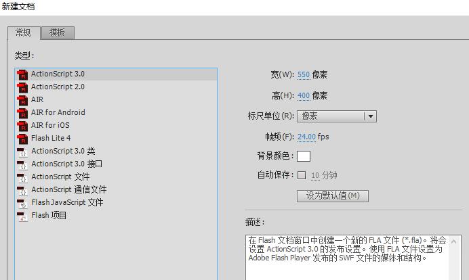Click the Flash Lite 4 icon
The height and width of the screenshot is (280, 469).
(x=22, y=139)
